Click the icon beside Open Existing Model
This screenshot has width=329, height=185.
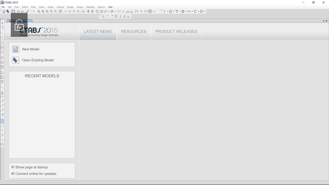[16, 60]
